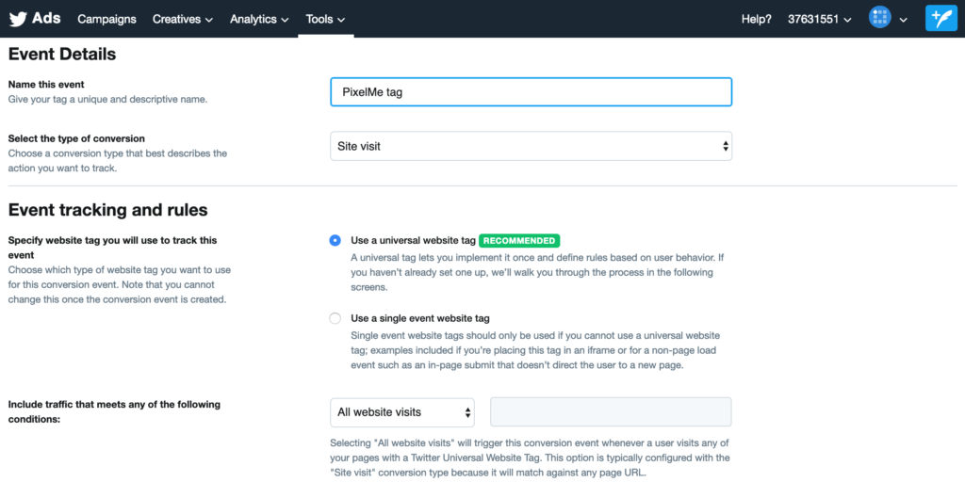Click the All website visits dropdown arrows
The width and height of the screenshot is (965, 498).
[467, 412]
